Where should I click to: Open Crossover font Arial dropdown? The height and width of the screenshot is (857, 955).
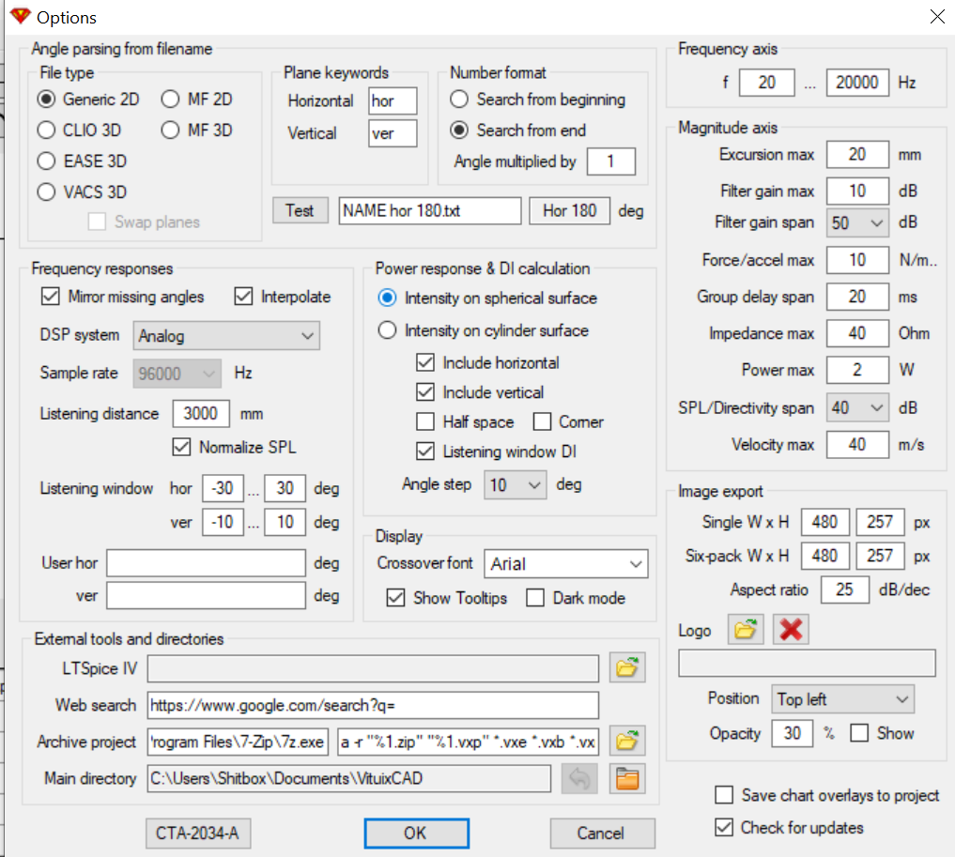[566, 564]
